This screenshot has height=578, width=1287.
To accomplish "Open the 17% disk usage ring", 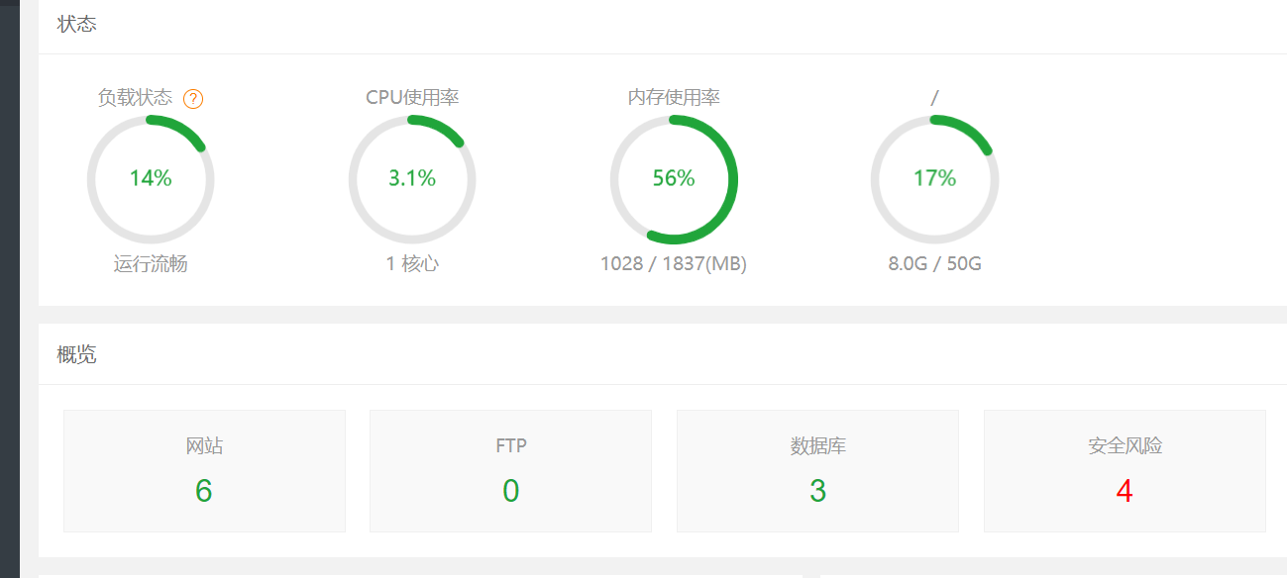I will [x=934, y=179].
